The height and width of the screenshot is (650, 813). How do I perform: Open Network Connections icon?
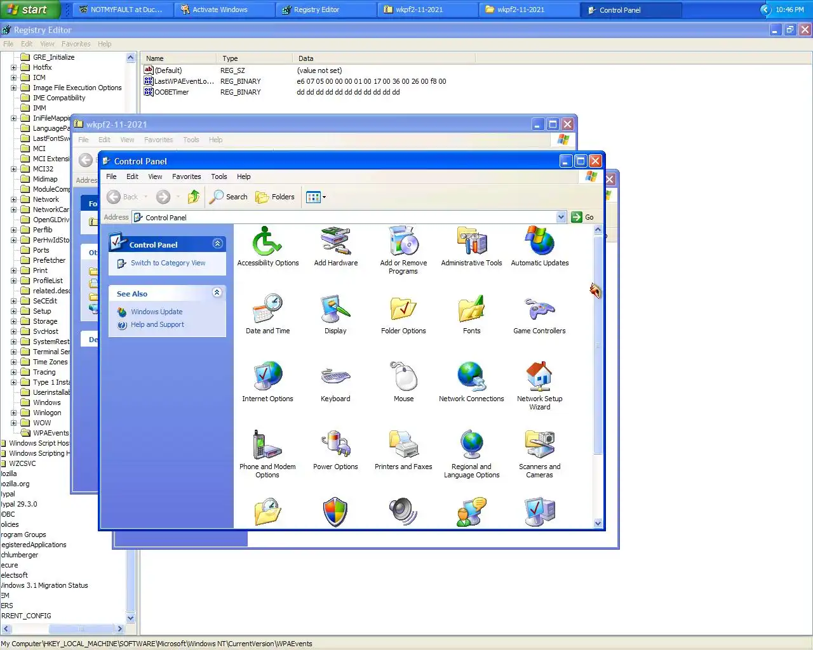click(471, 382)
